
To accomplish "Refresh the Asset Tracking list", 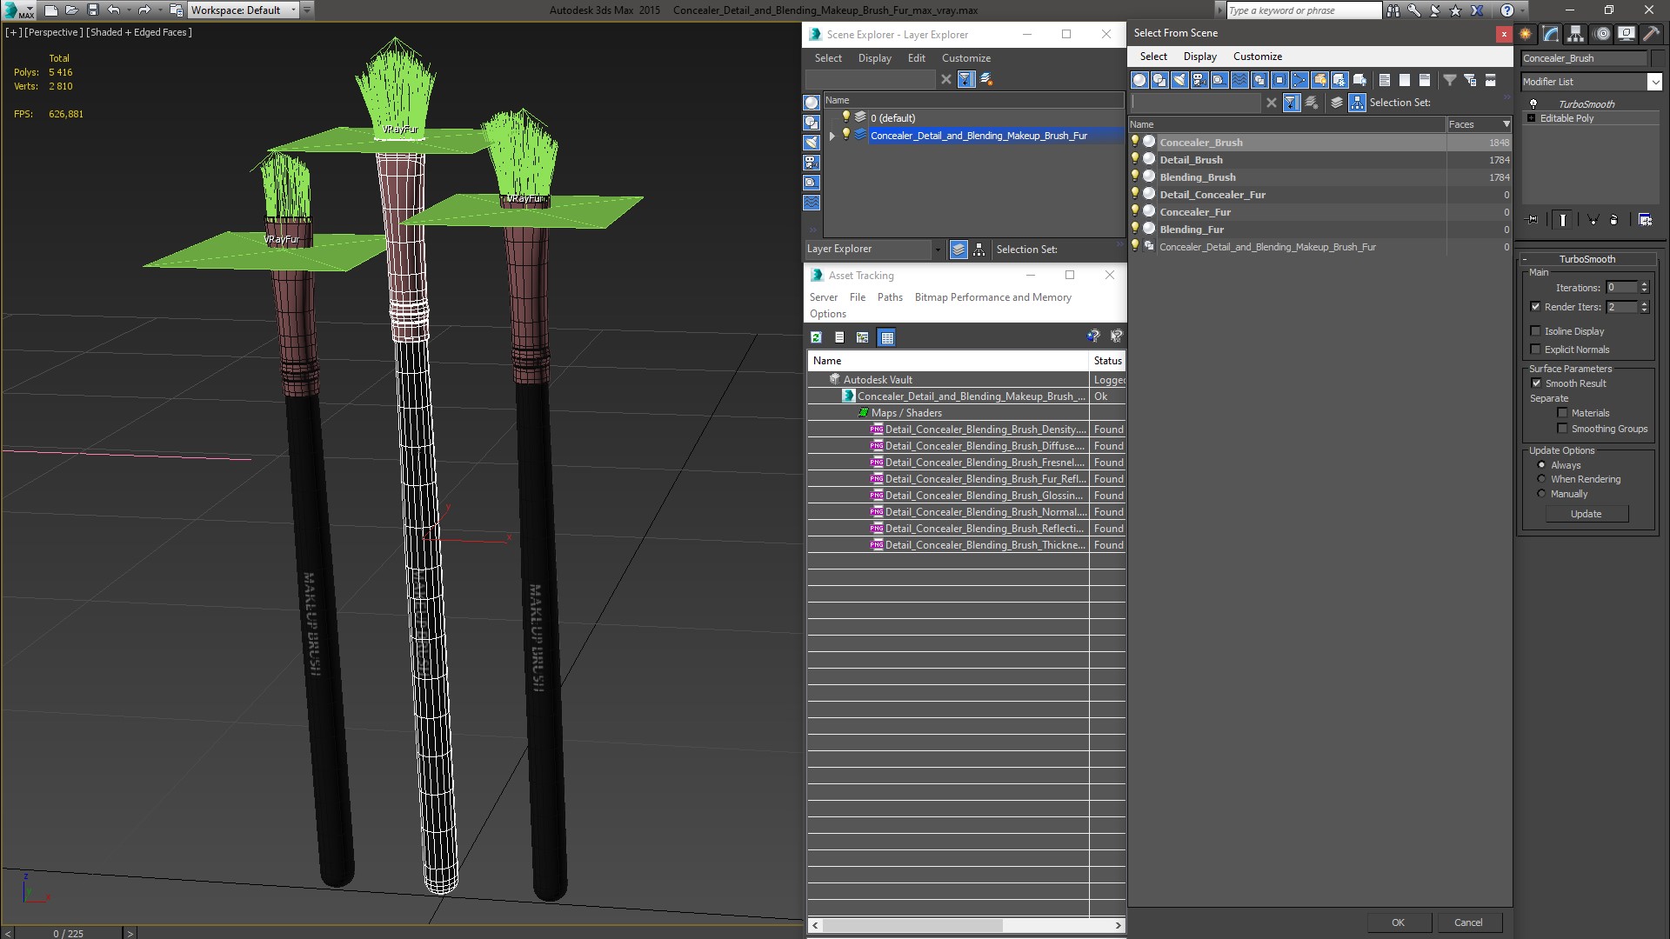I will [x=816, y=337].
